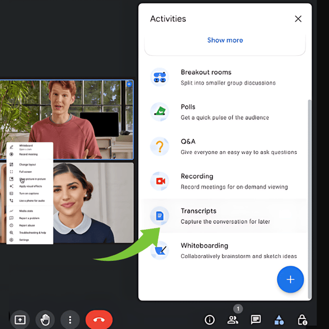Click the Activities panel scrollbar
This screenshot has width=329, height=329.
coord(309,199)
